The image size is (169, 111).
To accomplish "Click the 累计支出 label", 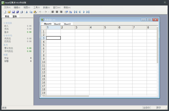I will pos(9,48).
